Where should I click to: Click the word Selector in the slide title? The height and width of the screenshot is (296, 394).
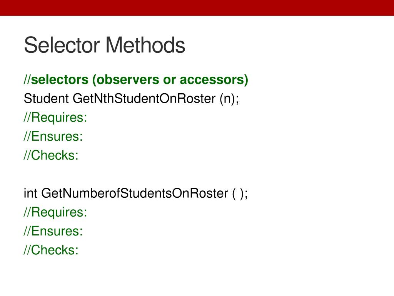coord(62,45)
